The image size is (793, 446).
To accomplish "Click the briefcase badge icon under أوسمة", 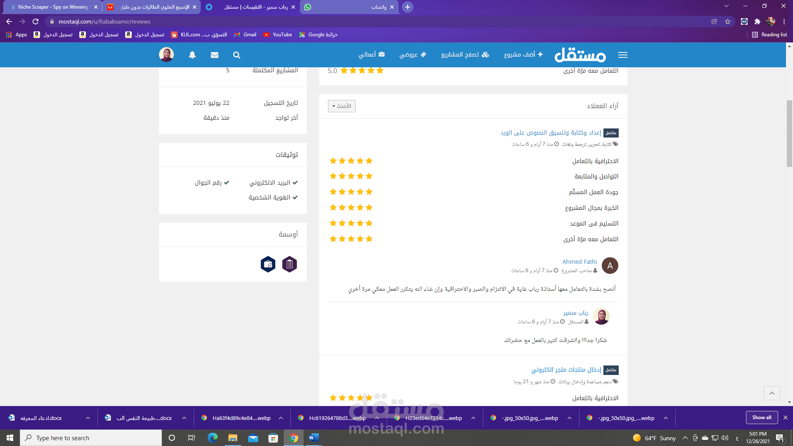I will [x=268, y=264].
